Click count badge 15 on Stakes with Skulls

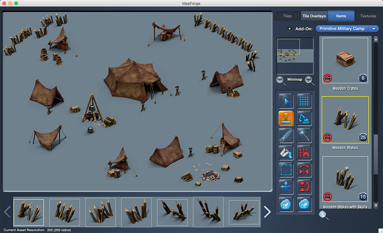click(363, 197)
